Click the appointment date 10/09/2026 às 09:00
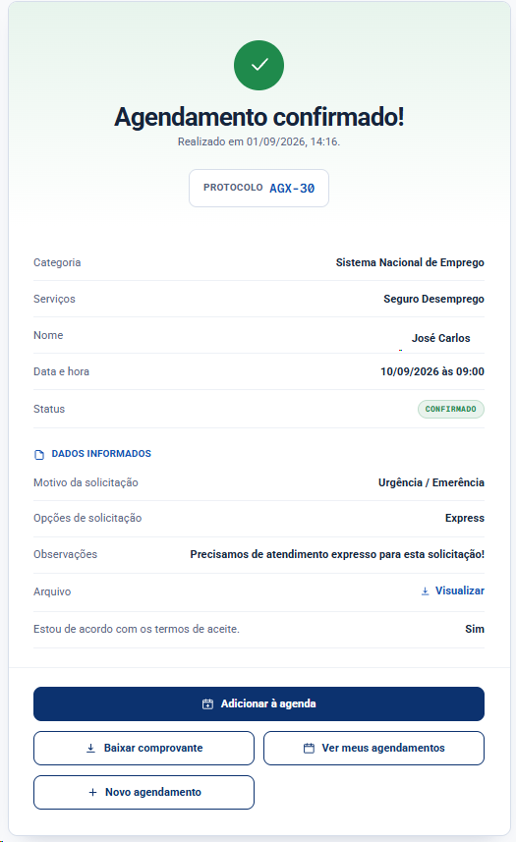The image size is (516, 842). pos(432,371)
